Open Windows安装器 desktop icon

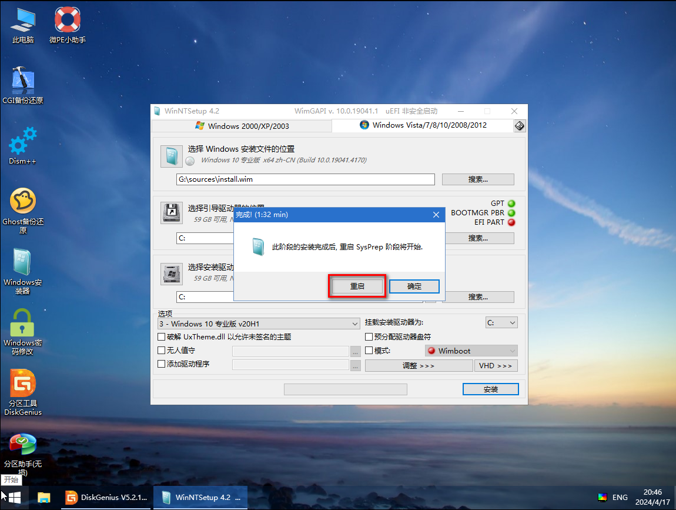[x=23, y=271]
